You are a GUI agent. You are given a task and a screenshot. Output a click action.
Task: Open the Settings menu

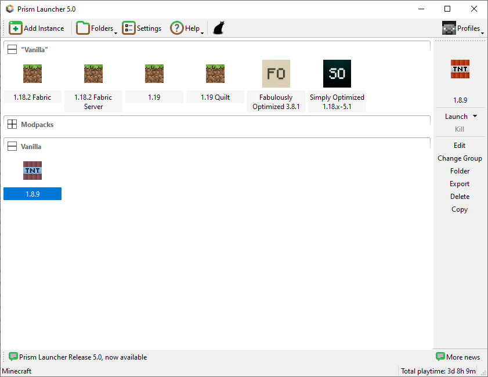[142, 28]
